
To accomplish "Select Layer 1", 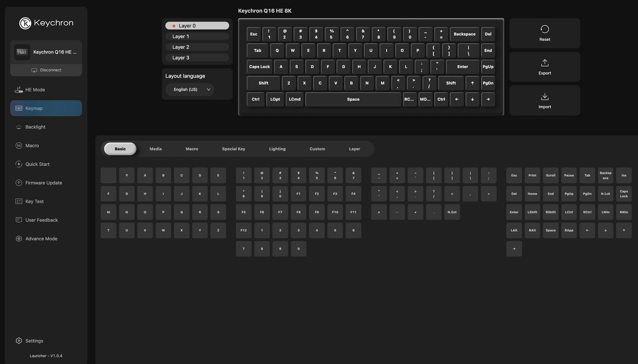I will click(x=197, y=37).
